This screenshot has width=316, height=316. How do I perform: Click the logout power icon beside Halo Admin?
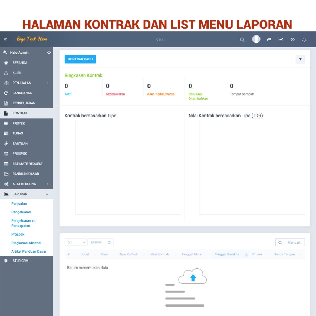click(49, 52)
